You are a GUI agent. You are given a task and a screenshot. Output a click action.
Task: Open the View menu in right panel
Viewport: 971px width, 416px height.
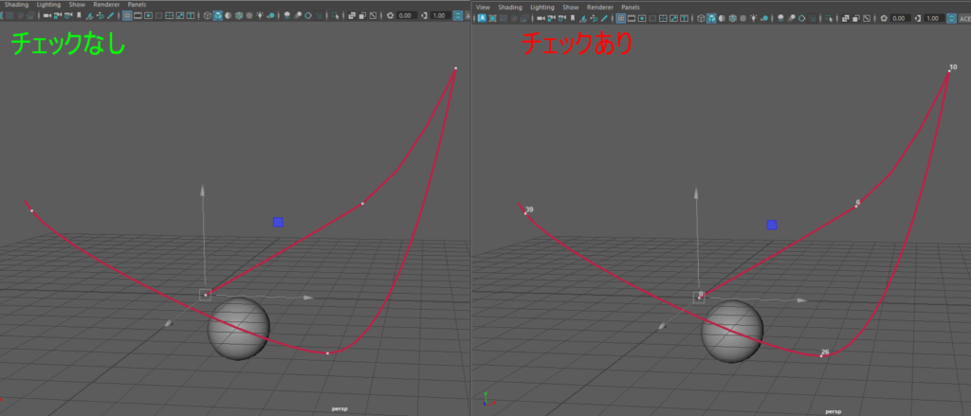tap(483, 7)
